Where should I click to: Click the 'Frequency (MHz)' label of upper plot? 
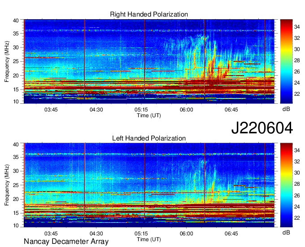(7, 61)
